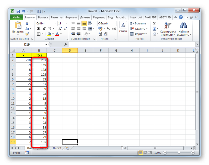Click the insert function fx button
Viewport: 209px width, 165px height.
[x=66, y=44]
